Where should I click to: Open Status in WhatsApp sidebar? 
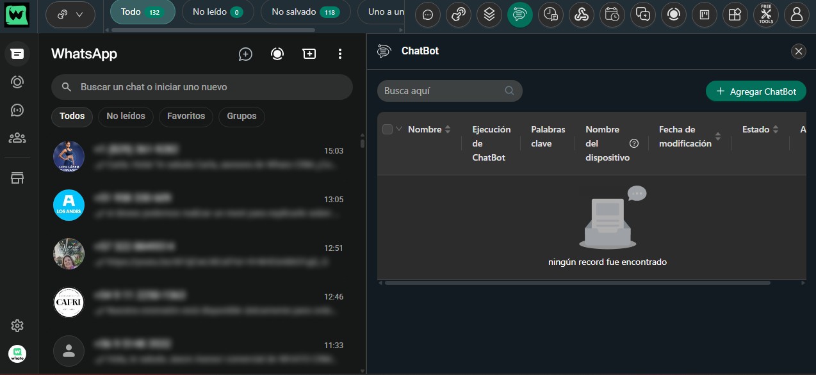[x=17, y=82]
